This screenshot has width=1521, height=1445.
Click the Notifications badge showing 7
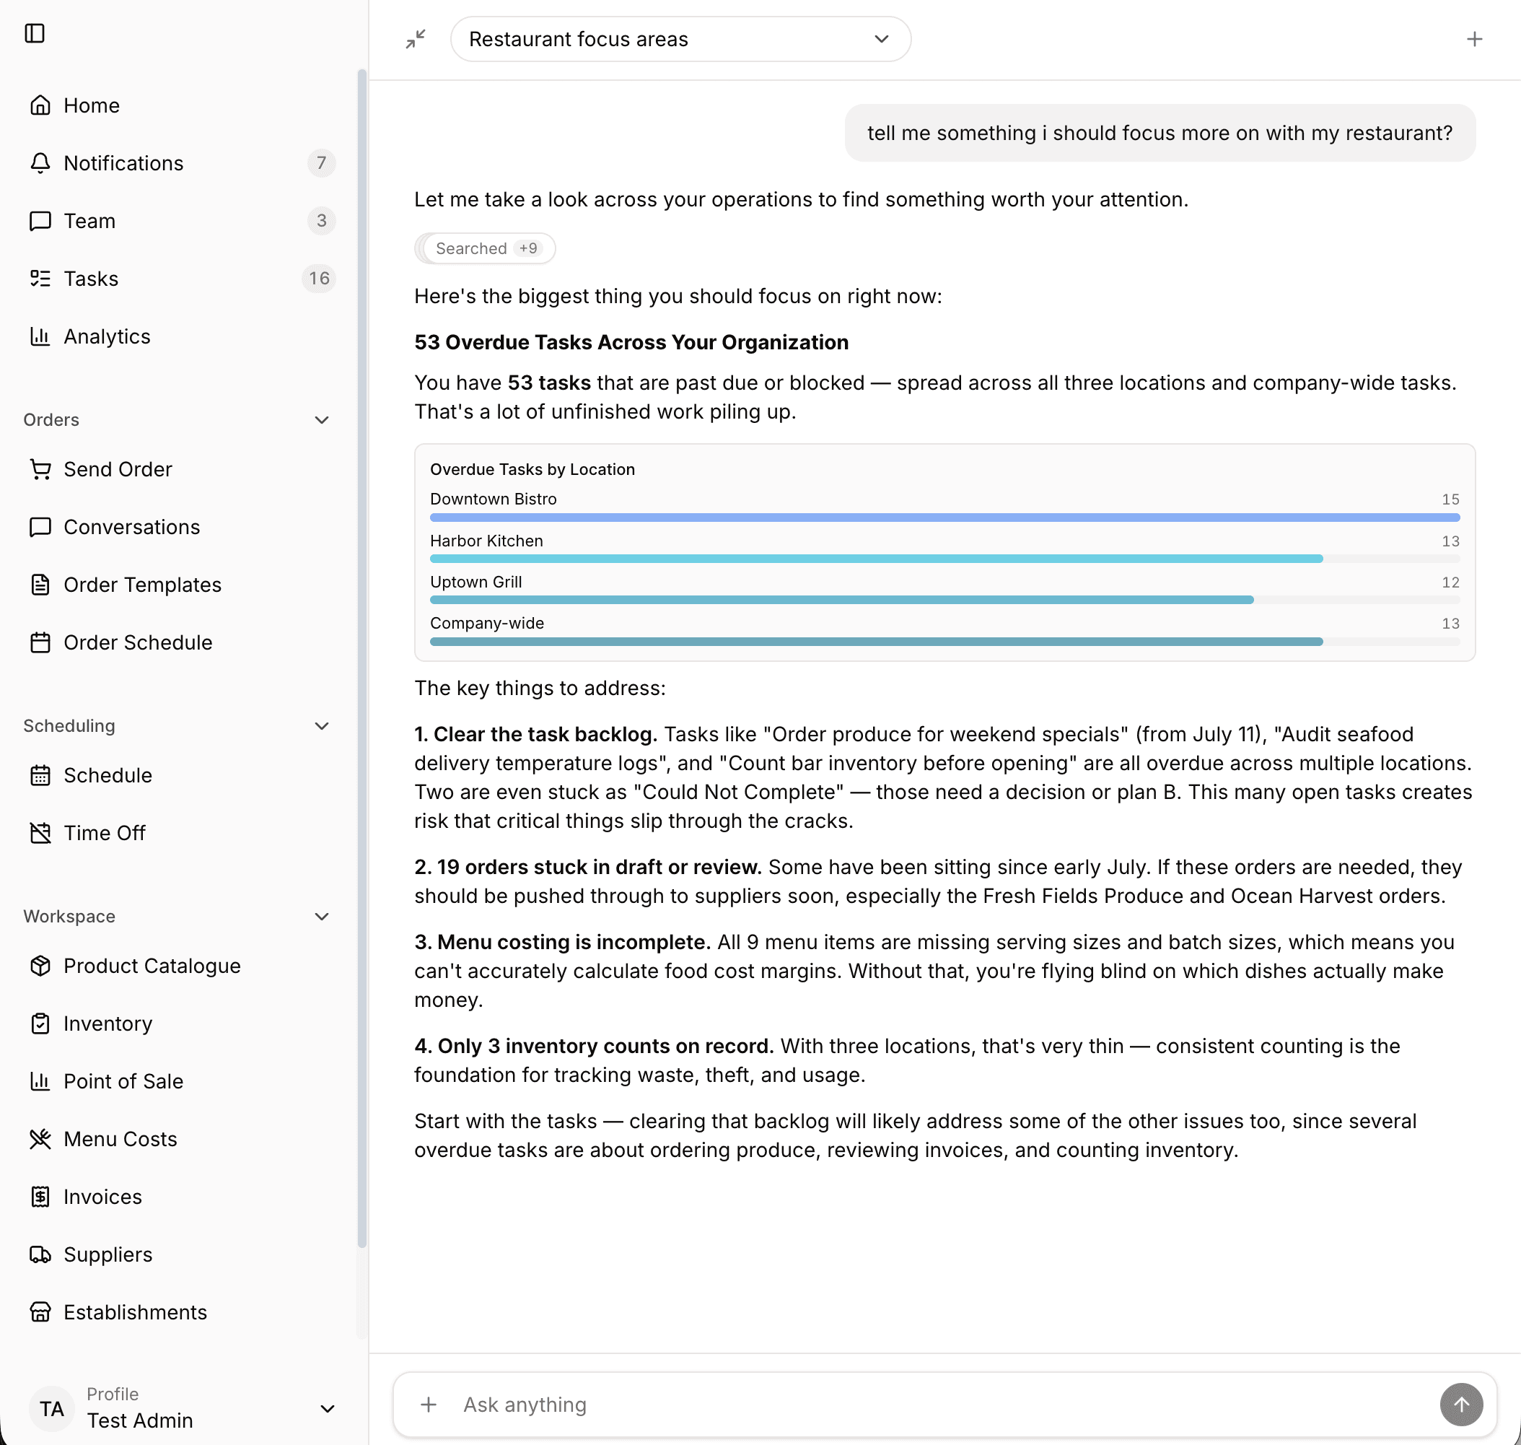coord(321,162)
